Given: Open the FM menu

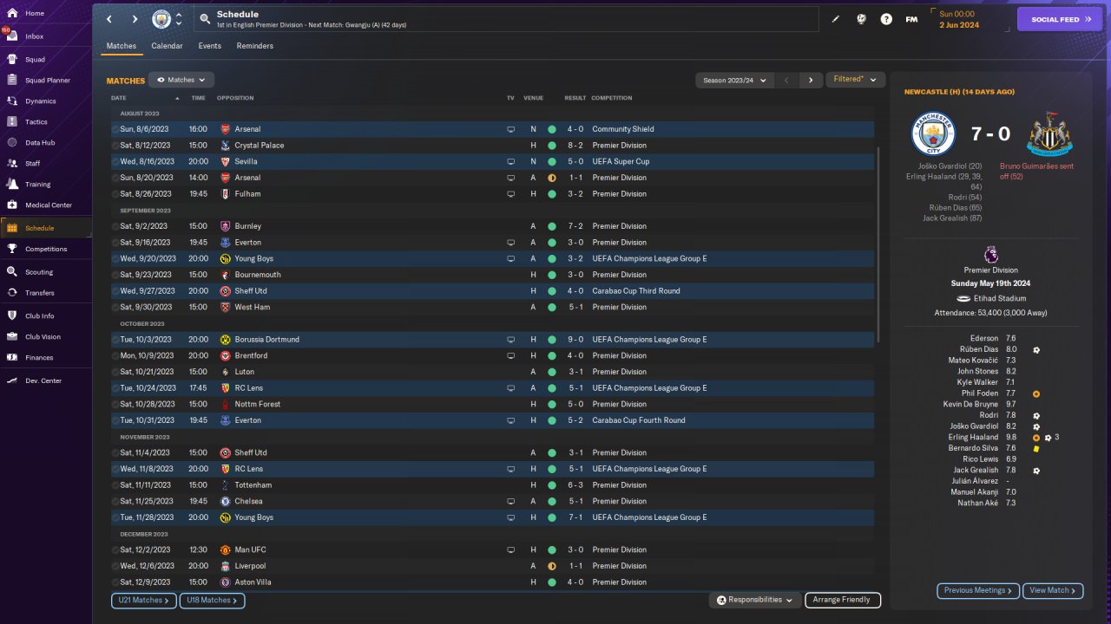Looking at the screenshot, I should click(x=911, y=19).
